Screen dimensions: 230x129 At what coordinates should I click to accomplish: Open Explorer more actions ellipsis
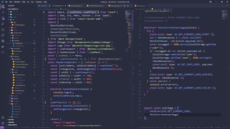click(34, 6)
